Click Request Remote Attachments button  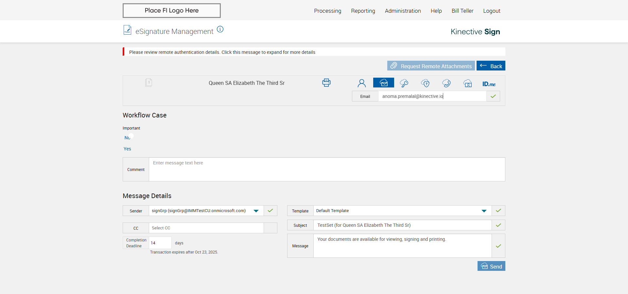[431, 66]
